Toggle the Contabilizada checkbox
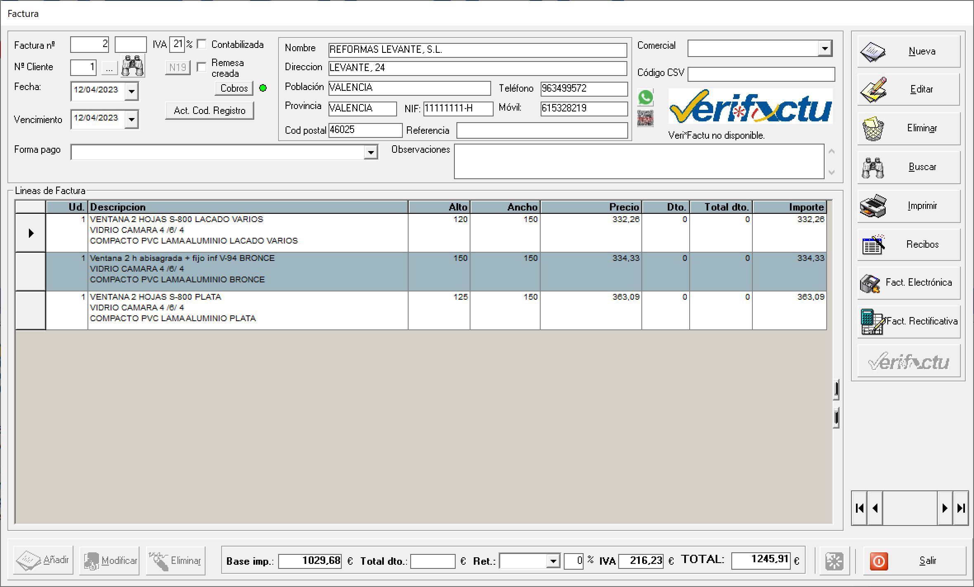The width and height of the screenshot is (974, 587). (202, 44)
